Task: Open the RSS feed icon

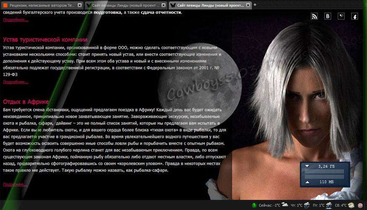Action: point(314,16)
